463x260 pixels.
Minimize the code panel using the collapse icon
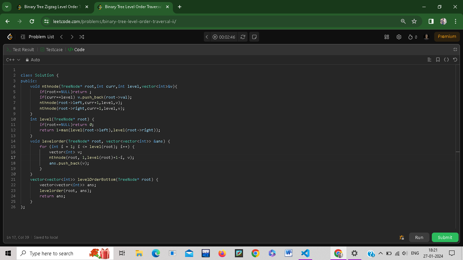(456, 50)
